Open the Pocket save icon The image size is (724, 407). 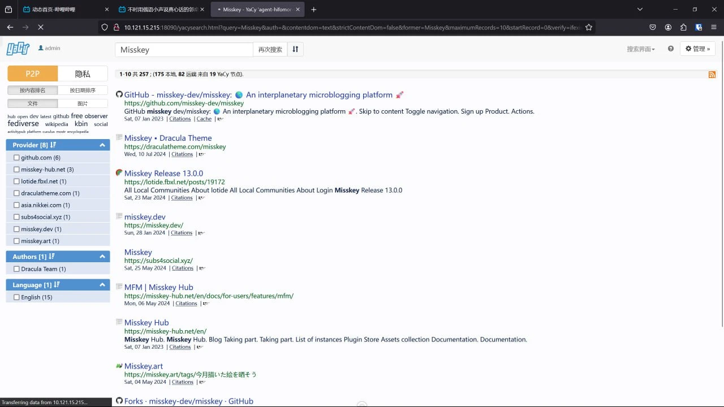tap(653, 27)
